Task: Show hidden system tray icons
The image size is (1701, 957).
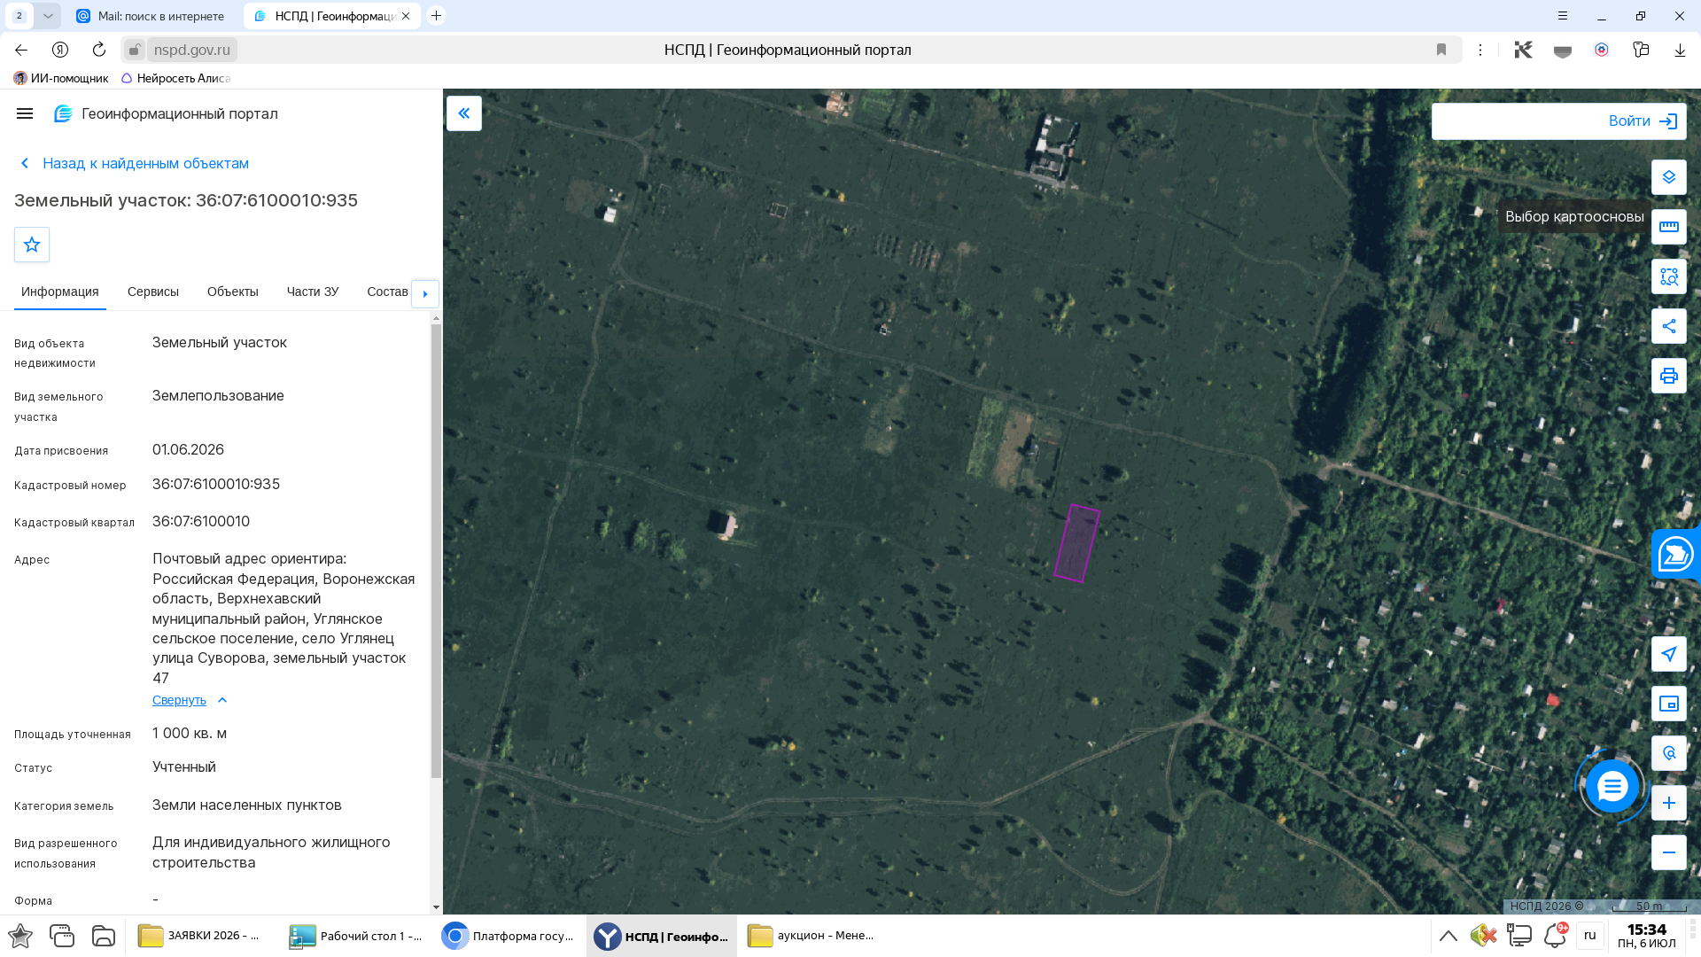Action: point(1449,936)
